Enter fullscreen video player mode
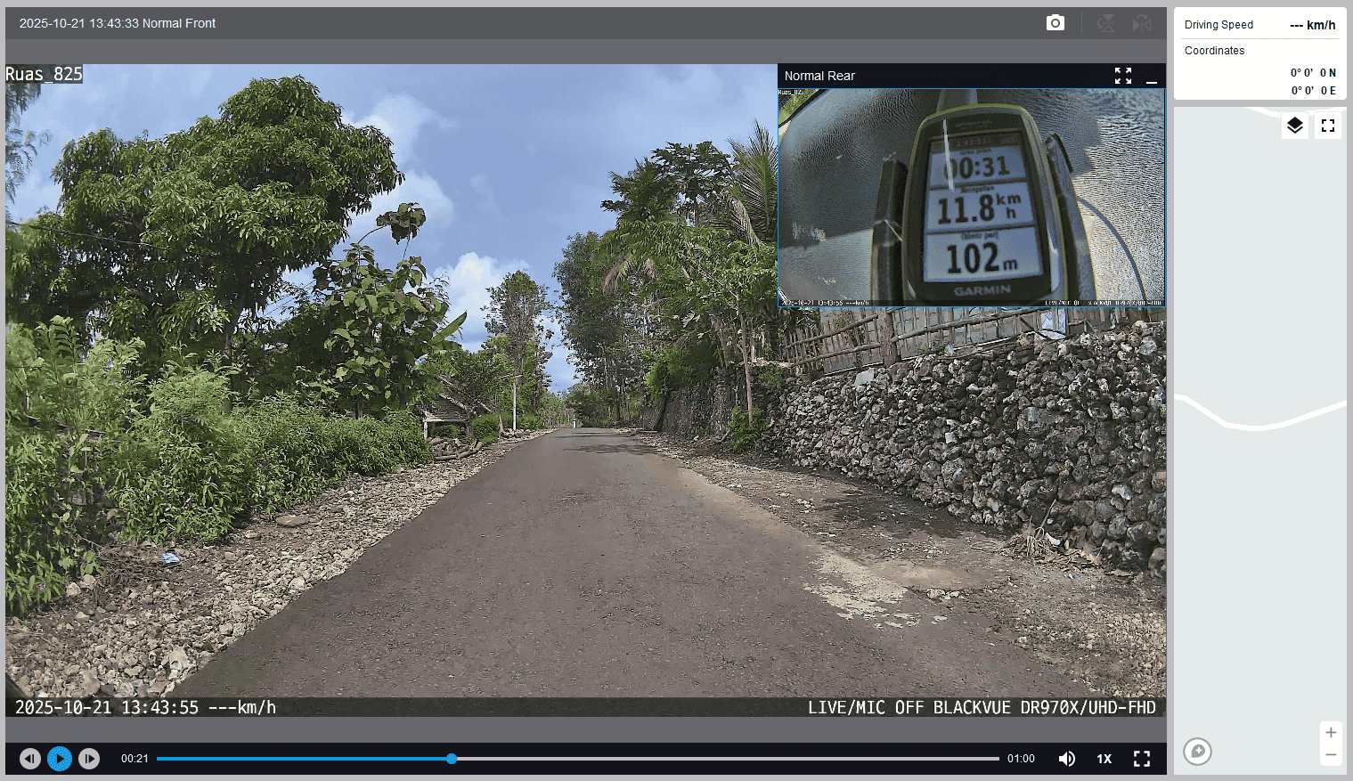This screenshot has height=781, width=1353. pyautogui.click(x=1141, y=759)
